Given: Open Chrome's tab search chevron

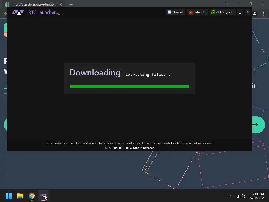Looking at the screenshot, I should click(x=227, y=4).
